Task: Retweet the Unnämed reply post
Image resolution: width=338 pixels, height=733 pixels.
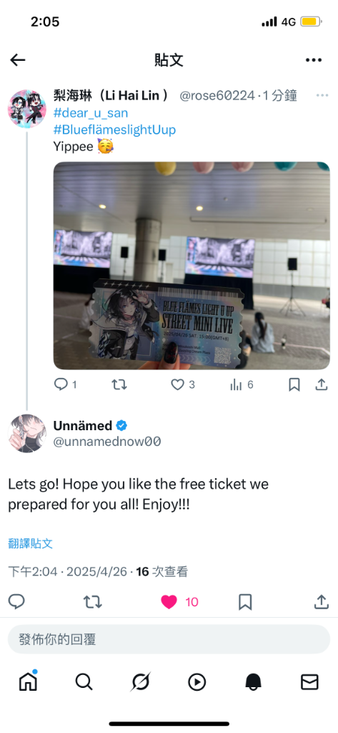Action: coord(92,602)
